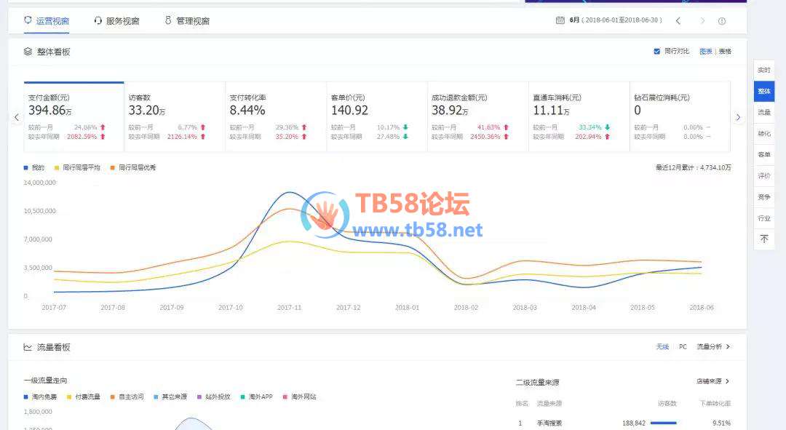Viewport: 786px width, 430px height.
Task: Open the 流量分析 link
Action: tap(713, 347)
